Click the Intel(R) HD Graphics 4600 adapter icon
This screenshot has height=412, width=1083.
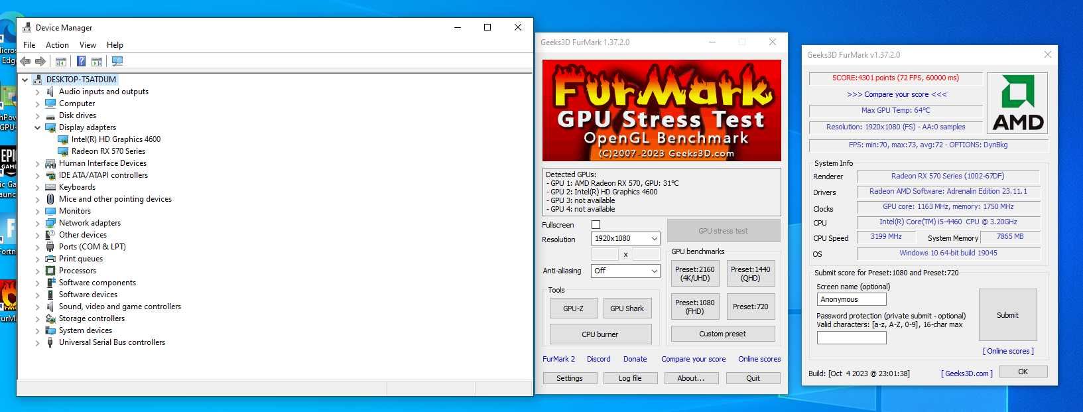pyautogui.click(x=63, y=139)
